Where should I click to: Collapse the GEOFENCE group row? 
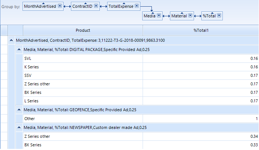coord(19,110)
